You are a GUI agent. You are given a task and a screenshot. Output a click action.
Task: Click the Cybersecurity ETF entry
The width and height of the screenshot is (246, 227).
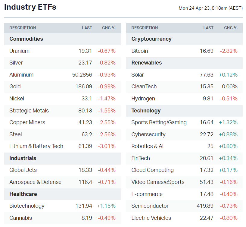(x=148, y=134)
